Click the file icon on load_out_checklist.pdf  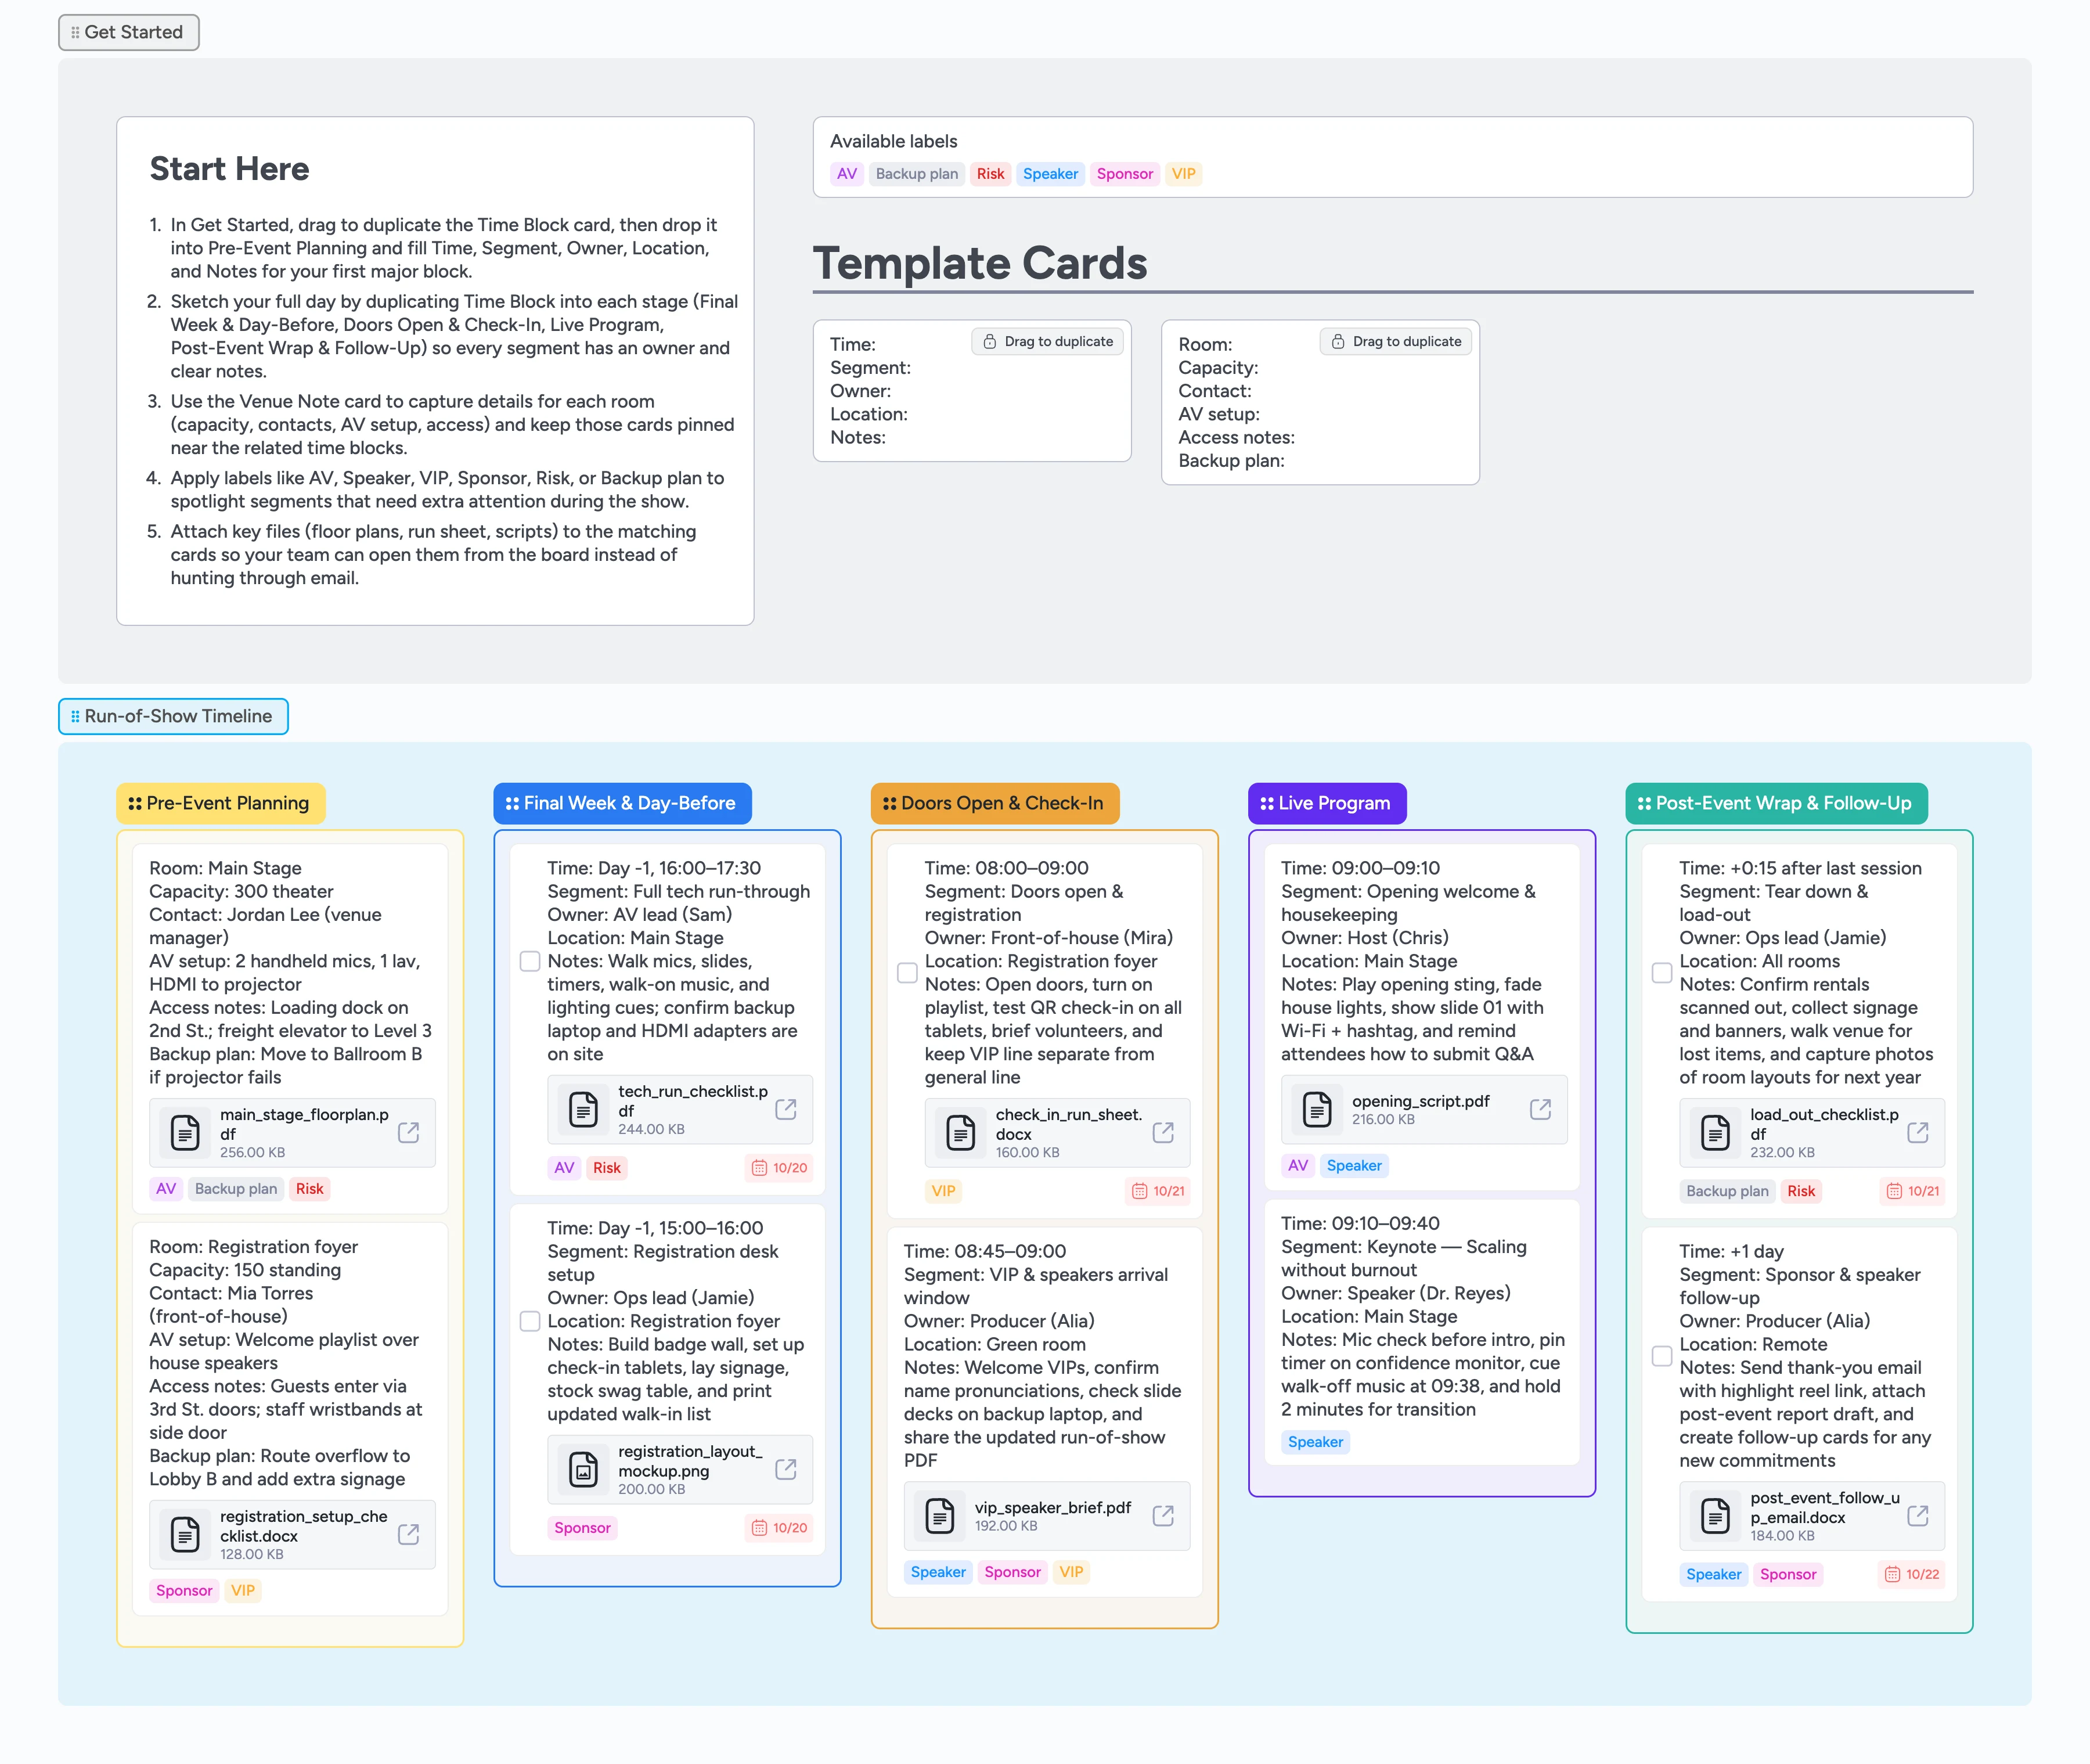tap(1717, 1133)
